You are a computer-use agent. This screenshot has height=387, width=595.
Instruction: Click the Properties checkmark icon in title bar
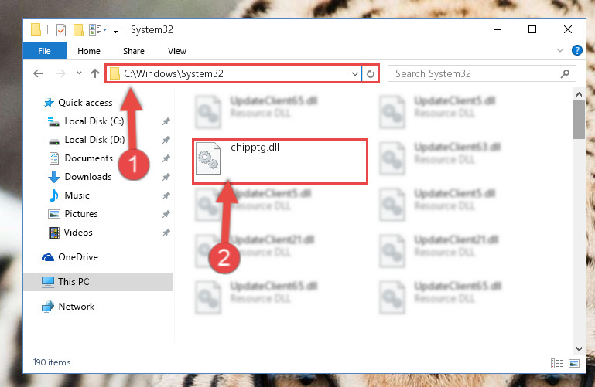(60, 29)
